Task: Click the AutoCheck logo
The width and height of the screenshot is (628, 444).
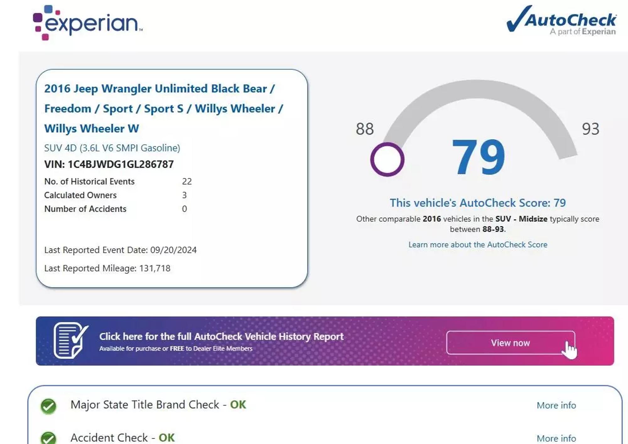Action: 561,20
